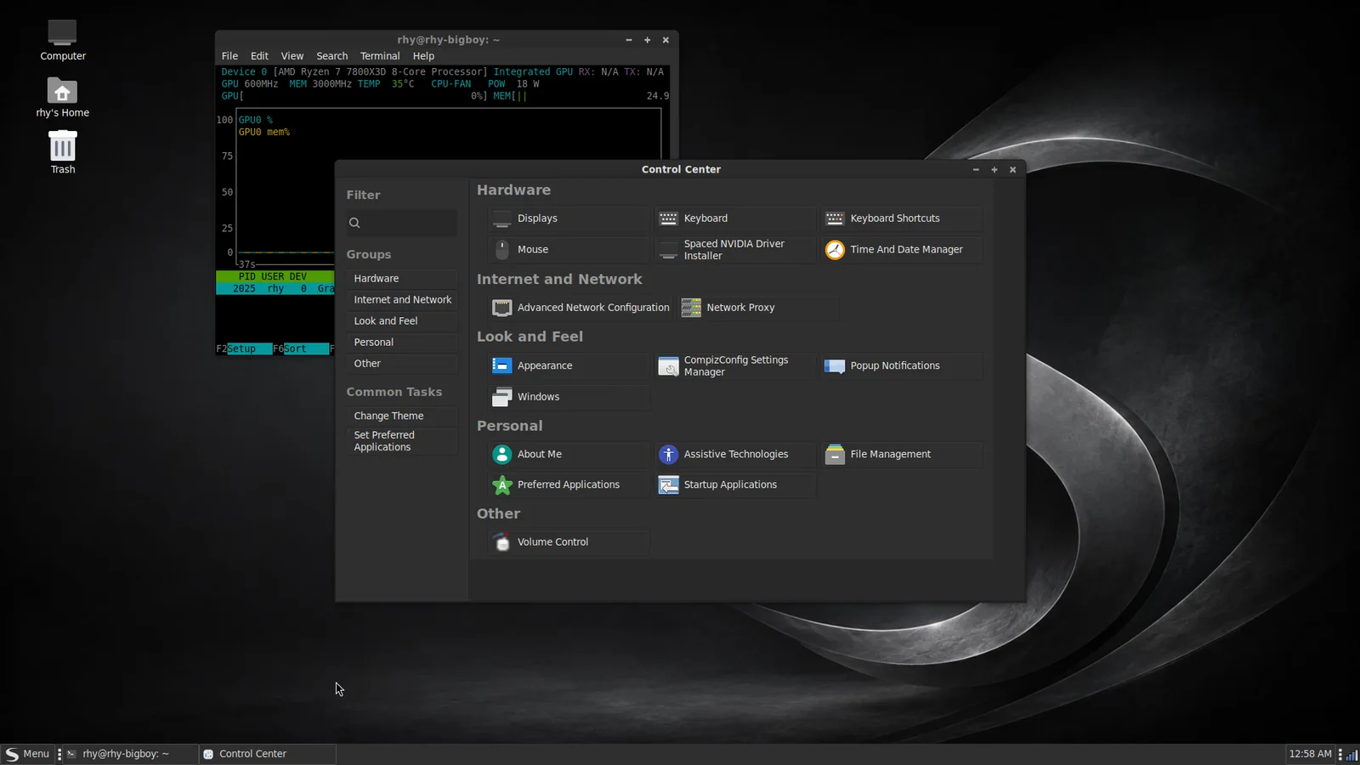Open the Displays settings icon
This screenshot has width=1360, height=765.
click(x=502, y=218)
